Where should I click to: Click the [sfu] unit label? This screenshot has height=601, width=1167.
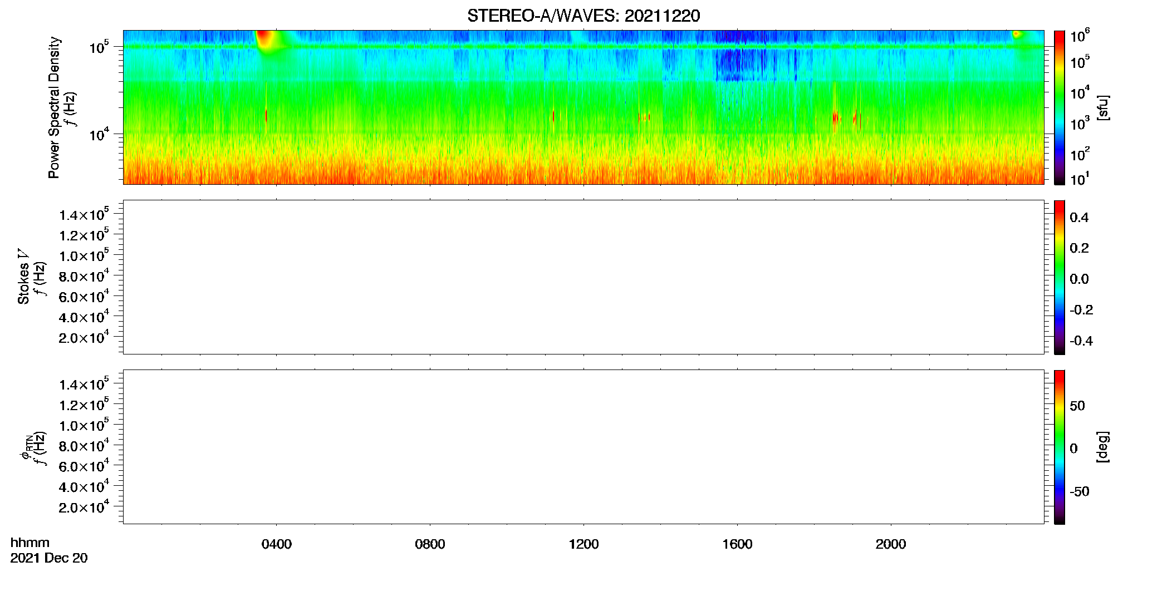point(1102,107)
